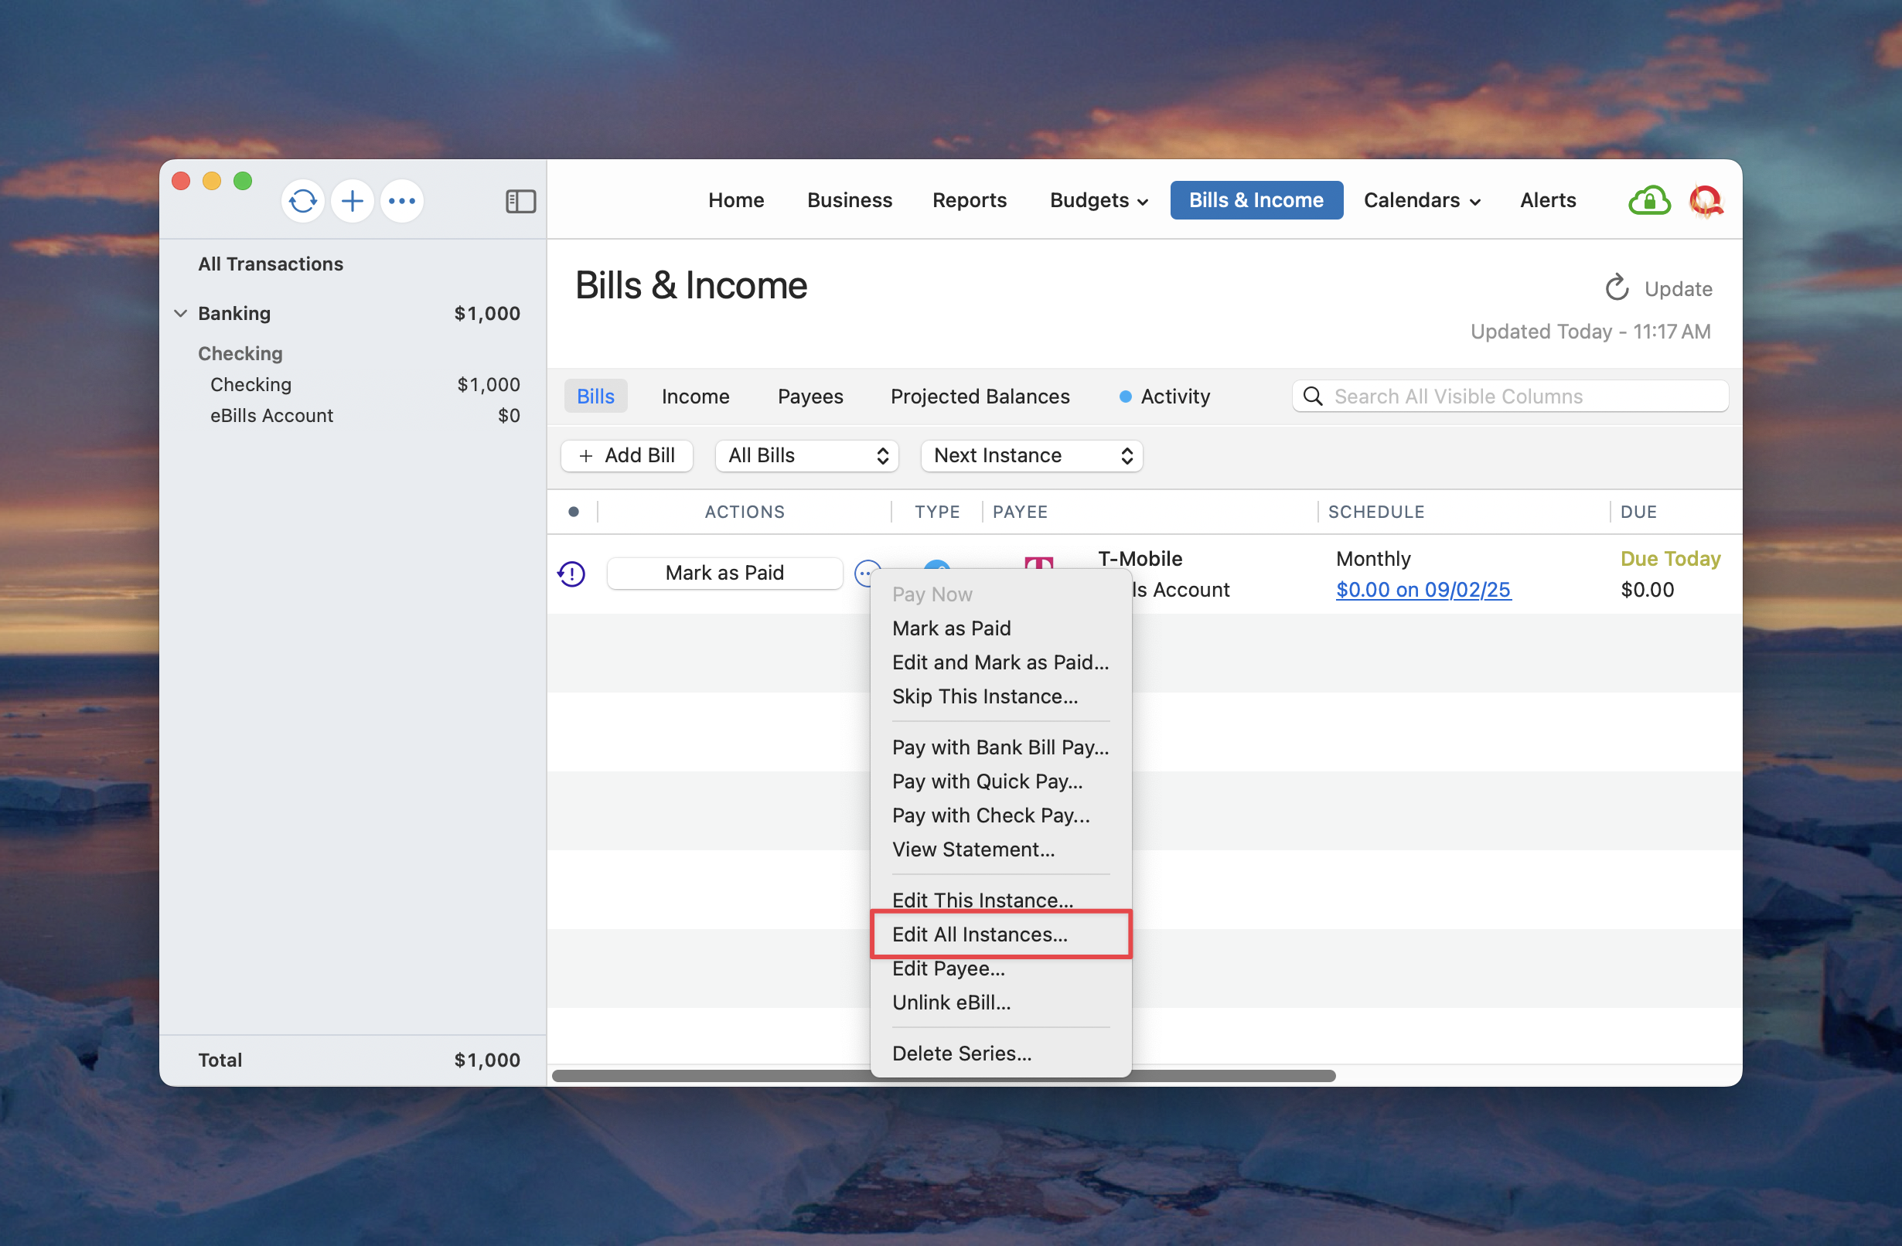The image size is (1902, 1246).
Task: Switch to the Projected Balances tab
Action: click(x=980, y=397)
